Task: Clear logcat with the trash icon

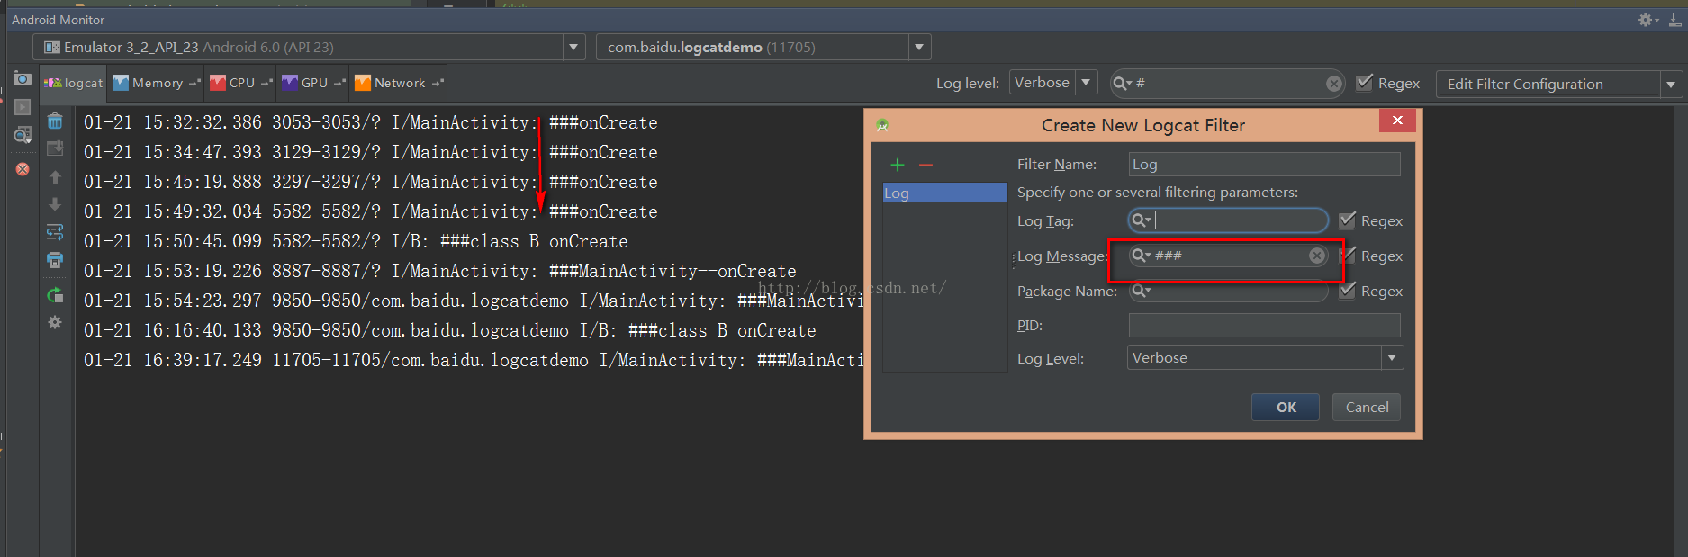Action: pos(55,121)
